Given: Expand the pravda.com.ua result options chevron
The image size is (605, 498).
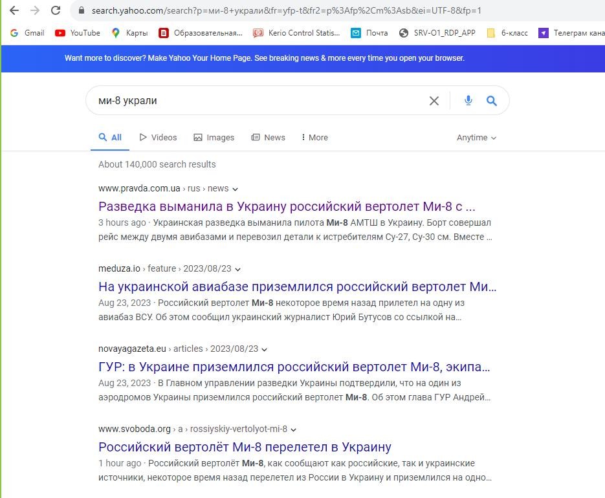Looking at the screenshot, I should [235, 189].
